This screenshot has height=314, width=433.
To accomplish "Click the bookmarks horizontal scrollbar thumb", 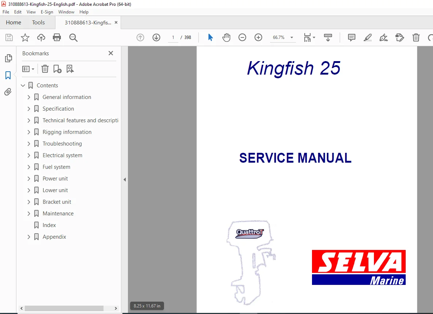I will 64,308.
